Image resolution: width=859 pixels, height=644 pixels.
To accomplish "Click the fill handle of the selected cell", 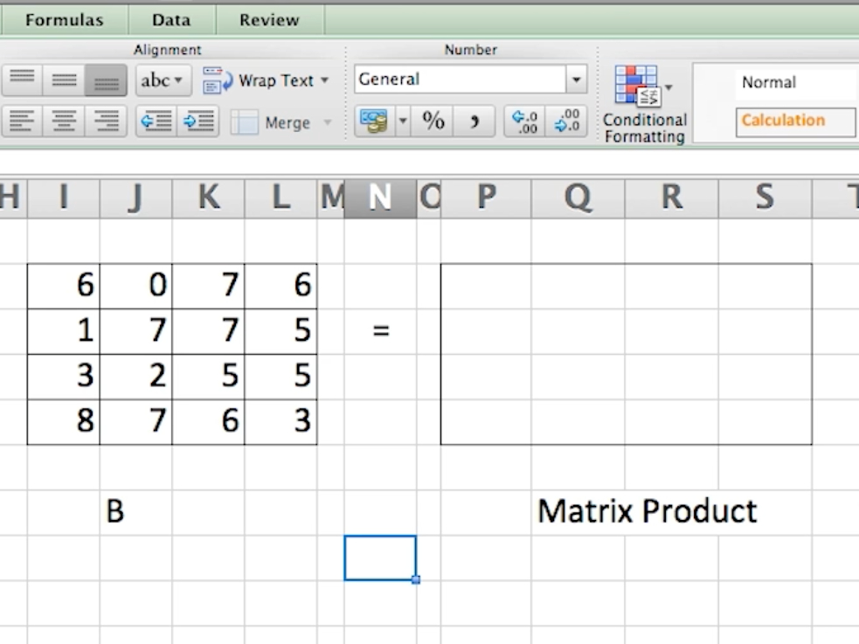I will pos(416,580).
